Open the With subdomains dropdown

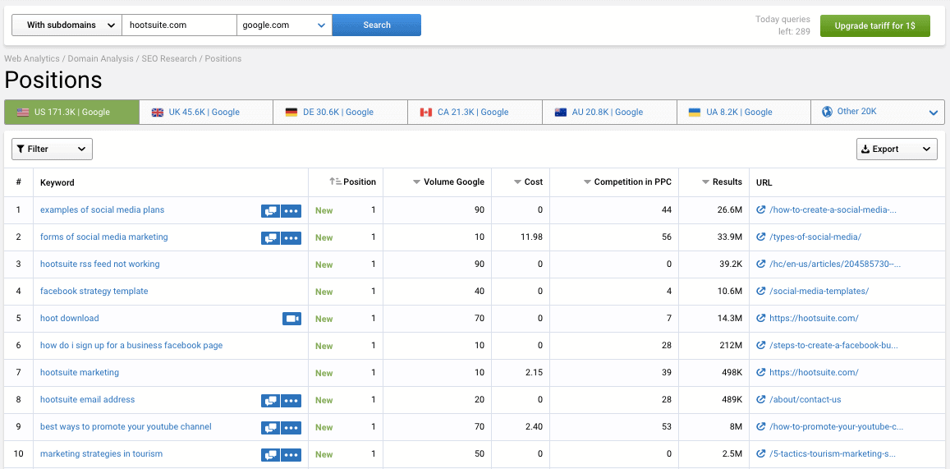coord(67,25)
